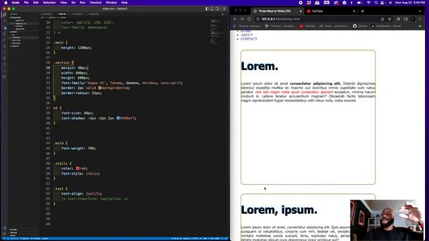Click the HOME navigation link on page

[x=246, y=31]
